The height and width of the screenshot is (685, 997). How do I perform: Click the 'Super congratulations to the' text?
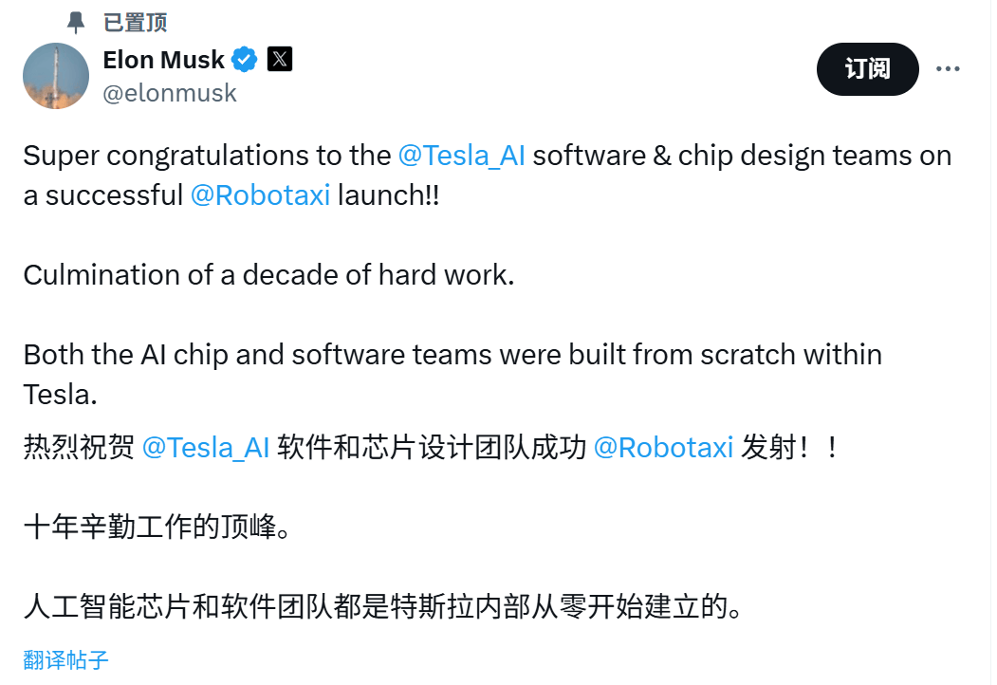point(208,156)
